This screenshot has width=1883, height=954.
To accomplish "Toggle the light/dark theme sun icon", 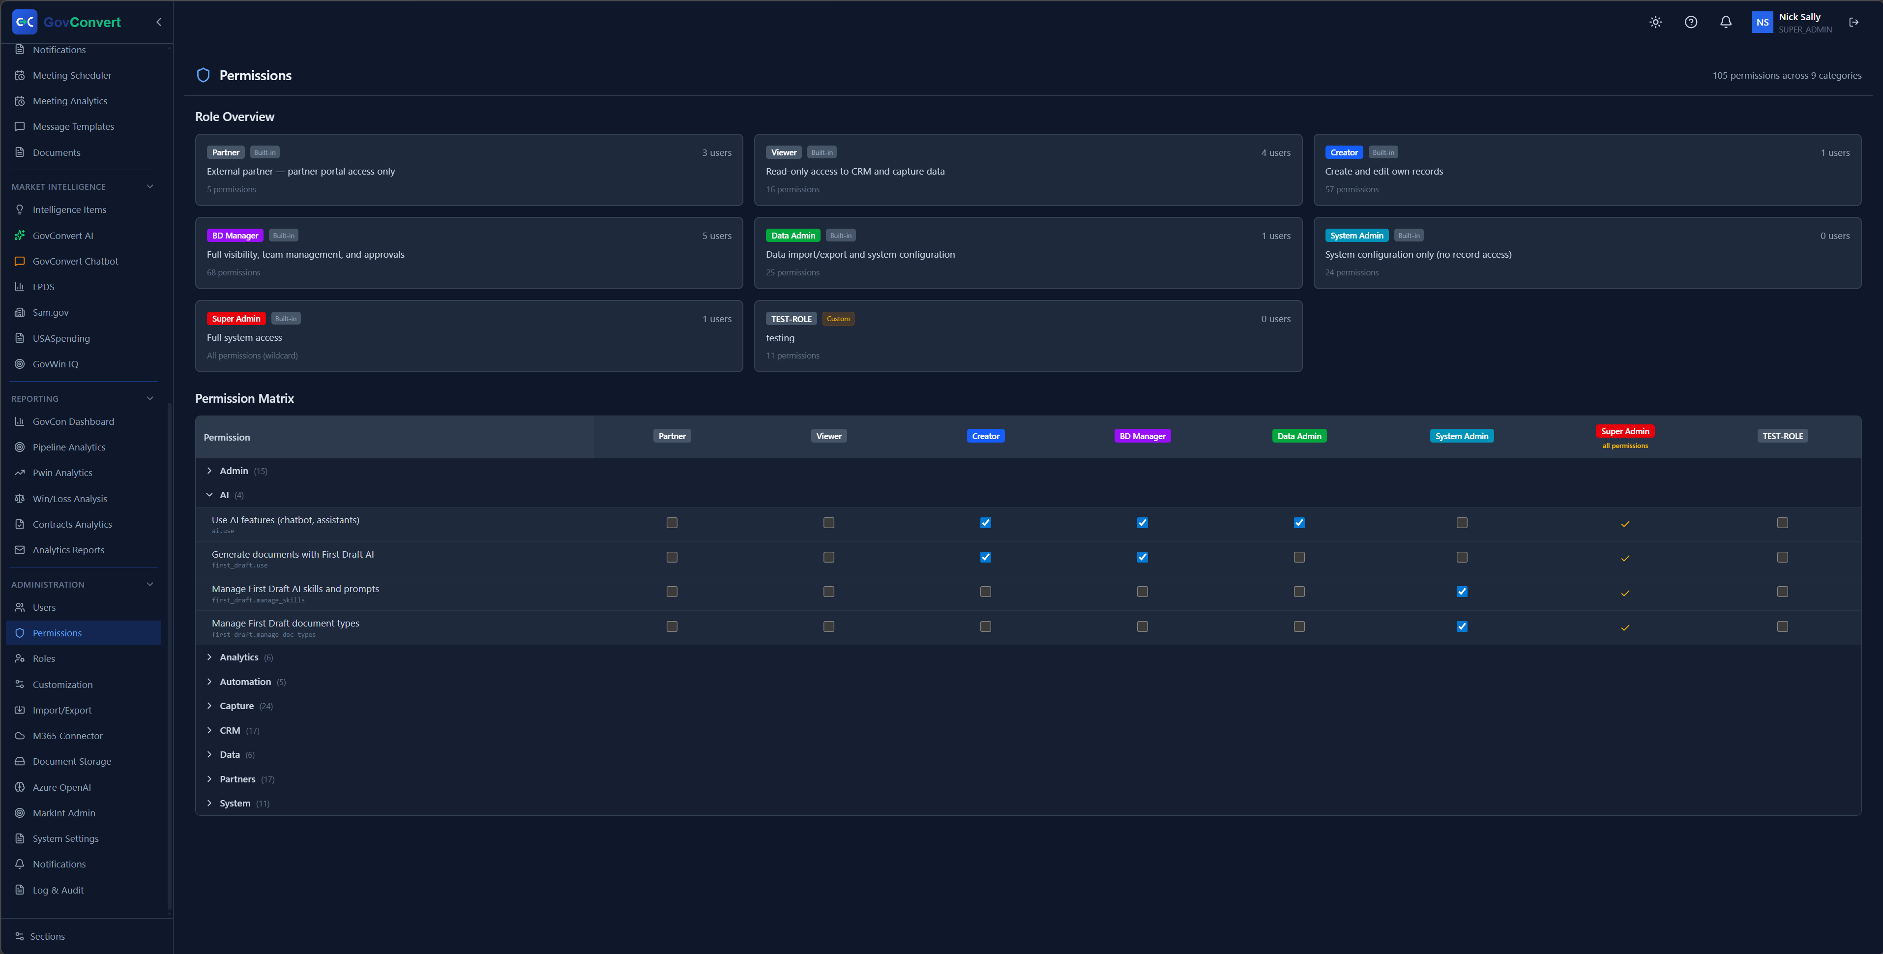I will tap(1655, 22).
